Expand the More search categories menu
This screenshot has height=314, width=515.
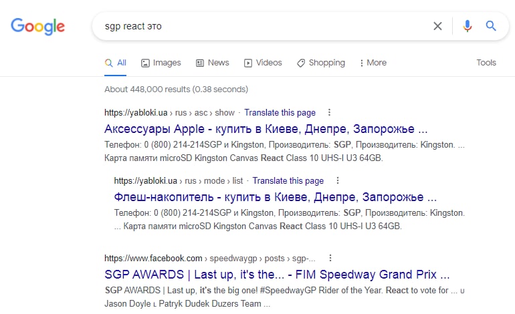coord(373,63)
